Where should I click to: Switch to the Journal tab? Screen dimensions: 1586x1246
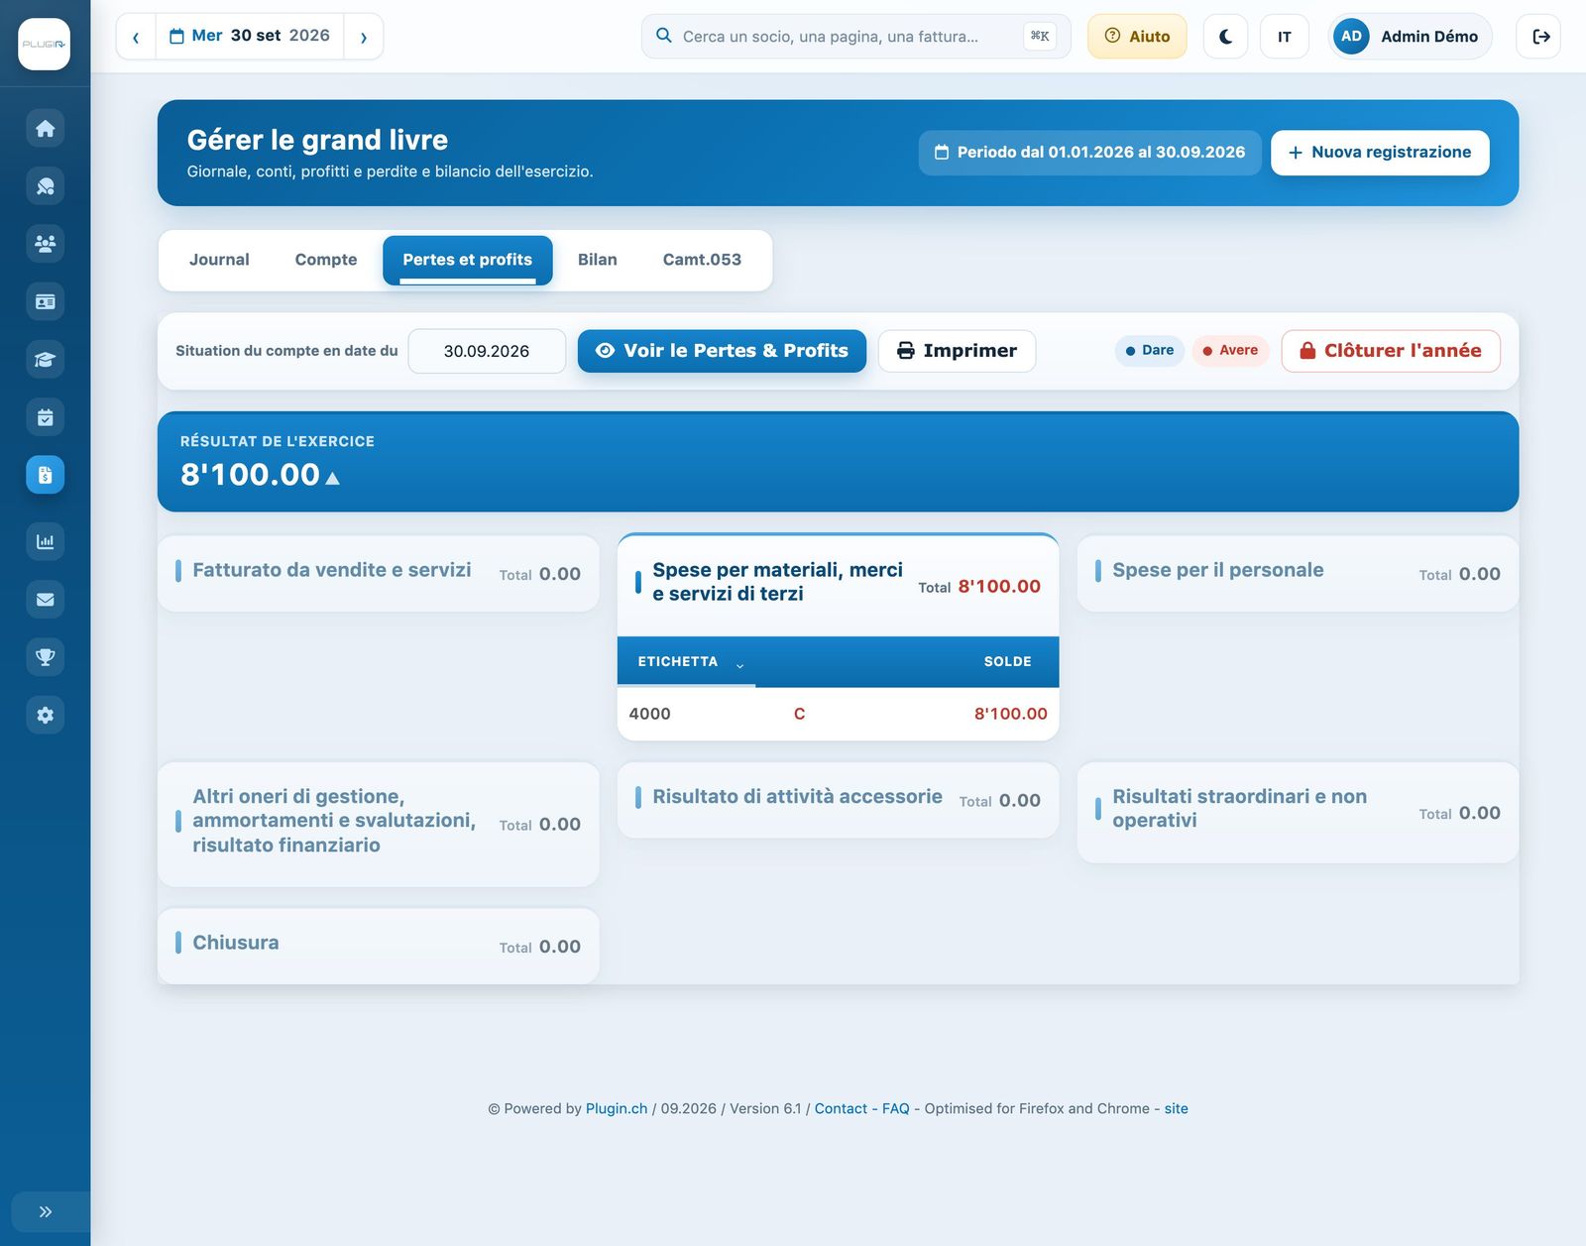pyautogui.click(x=219, y=260)
